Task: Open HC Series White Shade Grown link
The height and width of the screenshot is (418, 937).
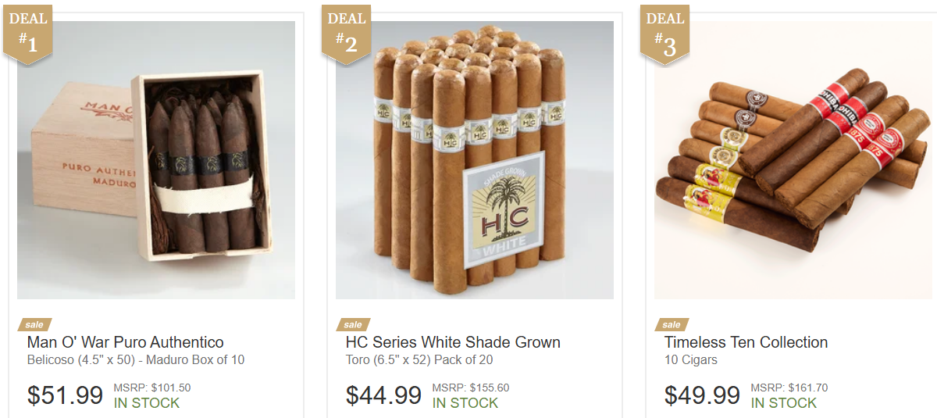Action: (453, 342)
